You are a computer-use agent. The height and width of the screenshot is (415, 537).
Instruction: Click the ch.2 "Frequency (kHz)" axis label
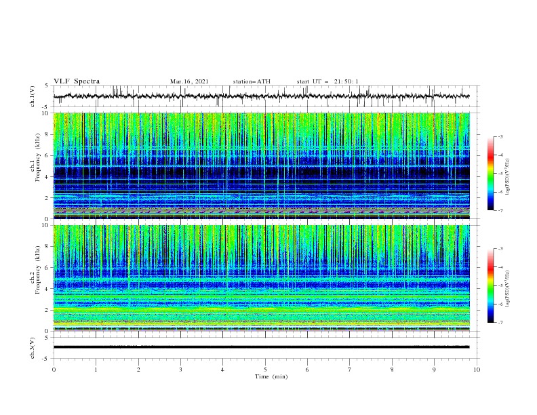coord(37,270)
